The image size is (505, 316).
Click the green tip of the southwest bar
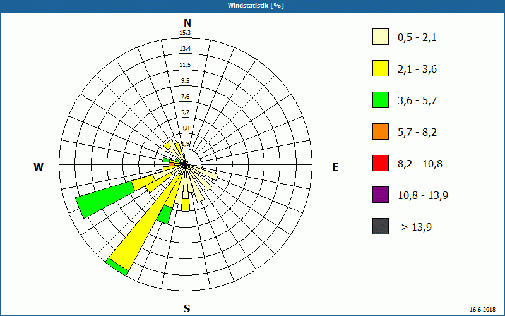point(117,267)
